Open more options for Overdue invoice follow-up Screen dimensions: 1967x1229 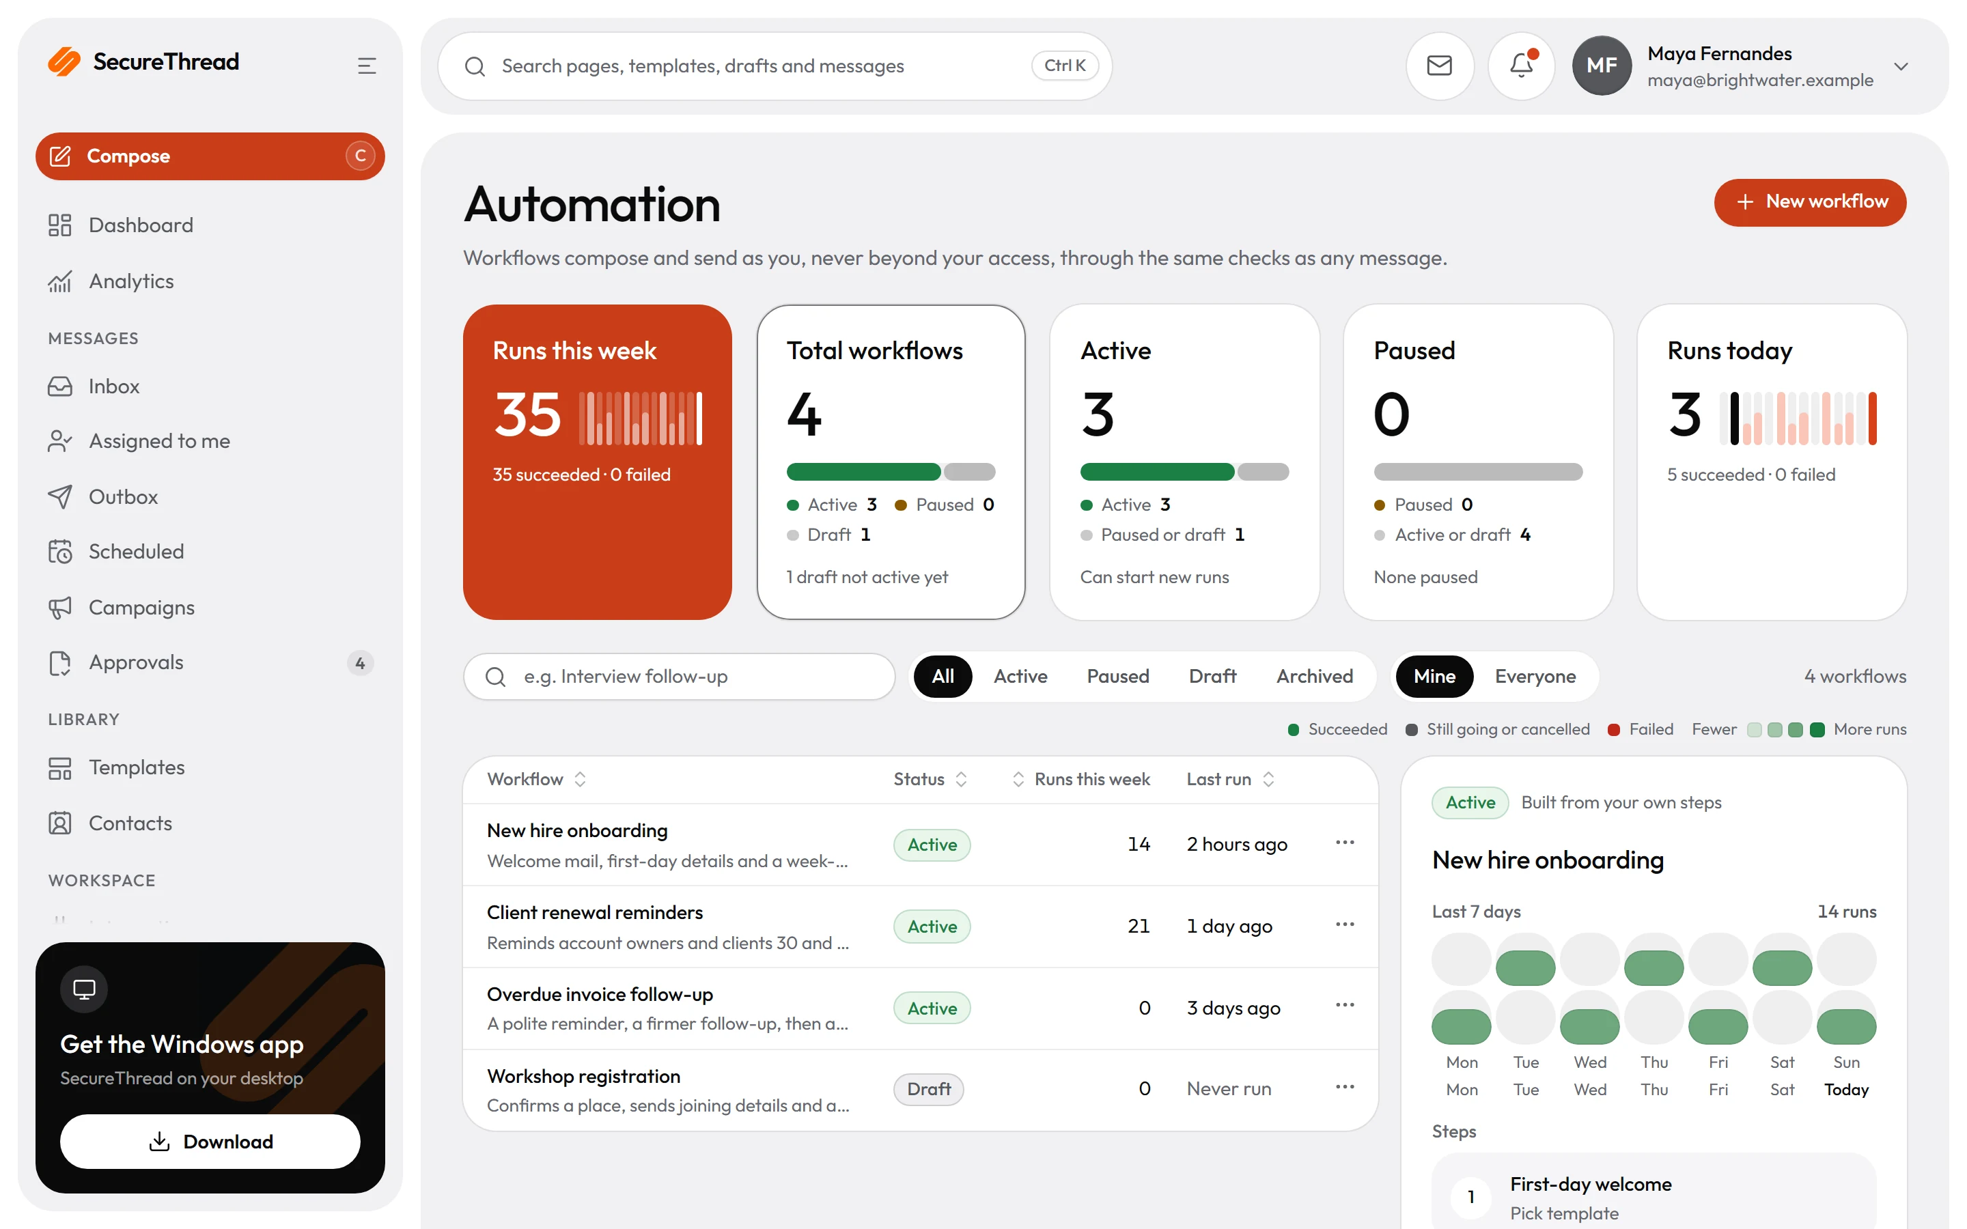point(1344,1006)
